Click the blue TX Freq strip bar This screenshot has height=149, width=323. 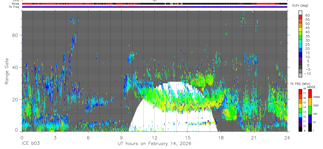click(x=155, y=7)
